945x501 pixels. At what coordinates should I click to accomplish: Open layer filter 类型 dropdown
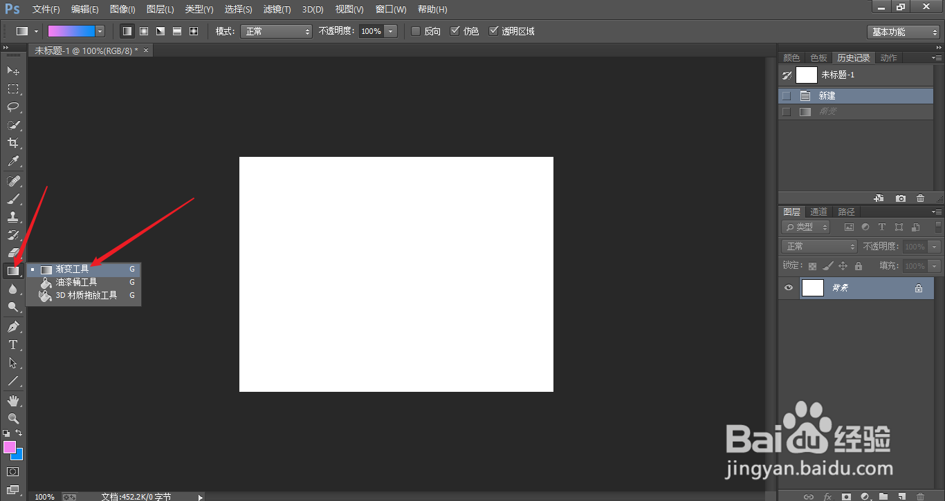tap(806, 227)
